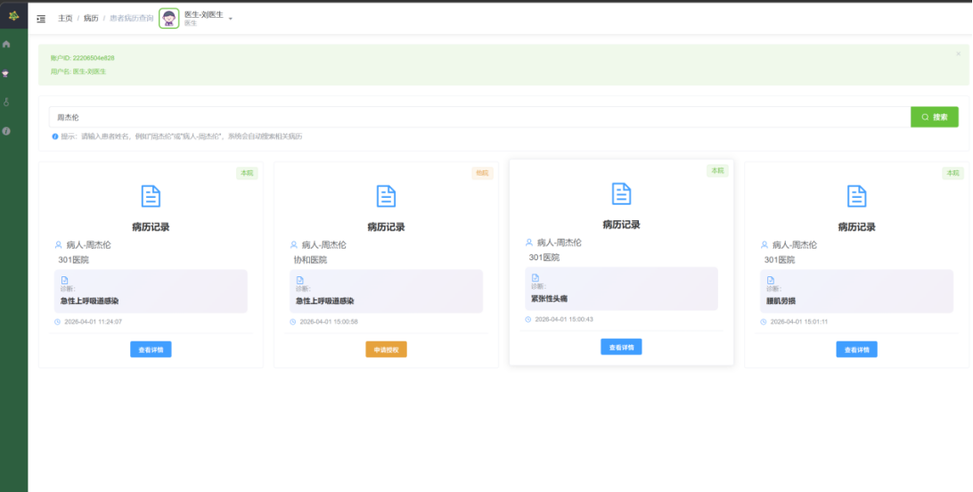Open the info icon sidebar menu
973x492 pixels.
[6, 131]
